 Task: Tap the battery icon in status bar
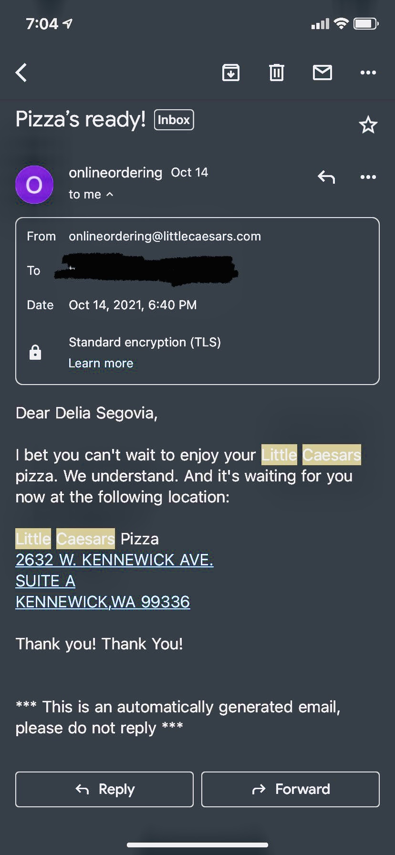coord(365,23)
